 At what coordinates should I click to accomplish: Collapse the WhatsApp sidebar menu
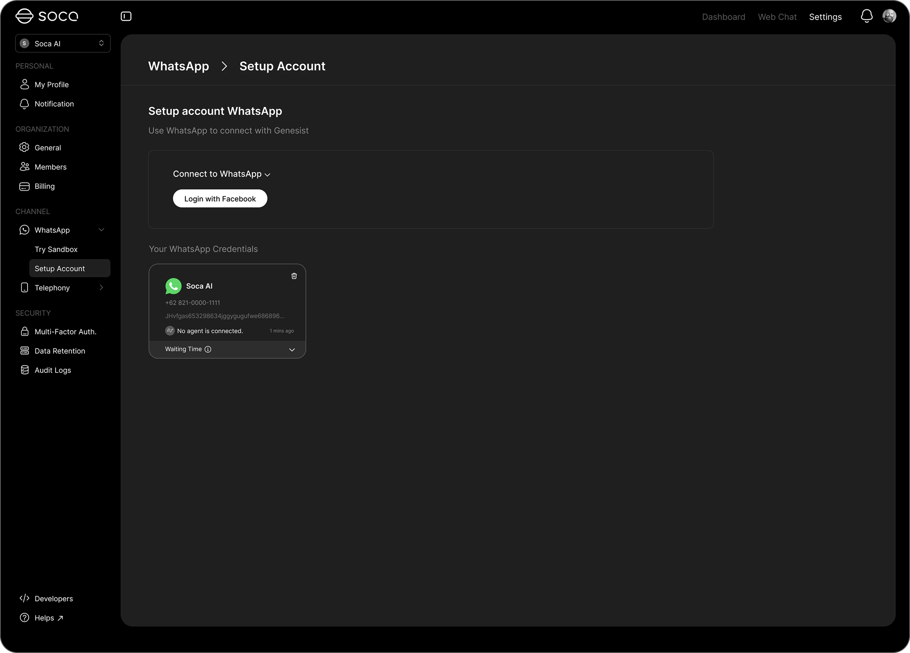coord(101,230)
